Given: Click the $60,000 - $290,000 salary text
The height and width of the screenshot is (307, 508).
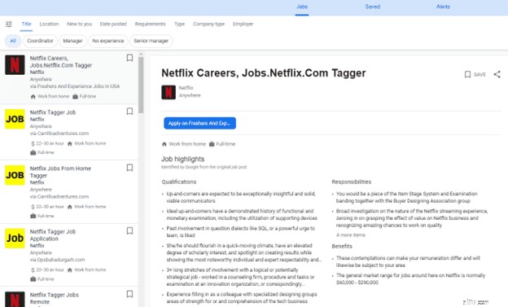Looking at the screenshot, I should (x=357, y=283).
